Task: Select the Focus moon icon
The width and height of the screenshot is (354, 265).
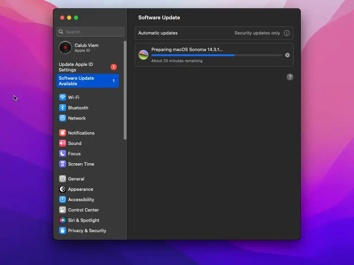Action: pos(63,154)
